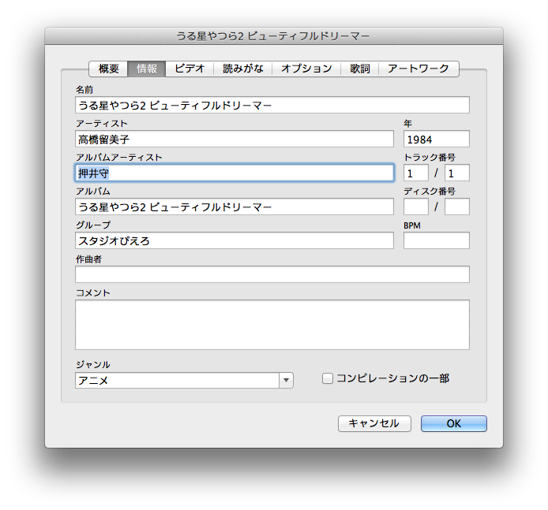Image resolution: width=548 pixels, height=510 pixels.
Task: Click the 名前 text field
Action: [x=272, y=105]
